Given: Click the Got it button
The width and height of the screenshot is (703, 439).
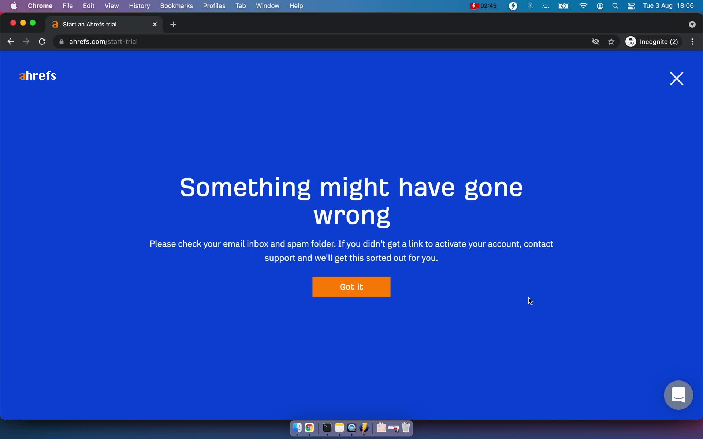Looking at the screenshot, I should [x=351, y=287].
